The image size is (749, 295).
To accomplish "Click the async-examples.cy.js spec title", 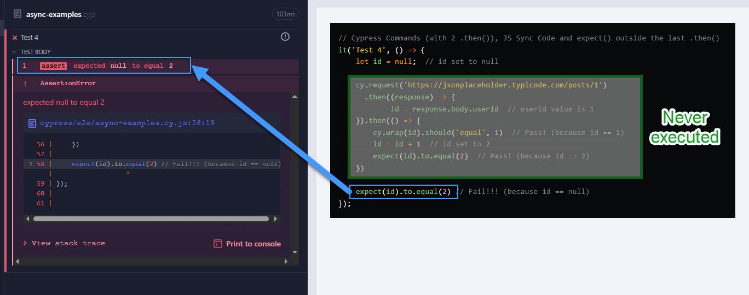I will (61, 14).
